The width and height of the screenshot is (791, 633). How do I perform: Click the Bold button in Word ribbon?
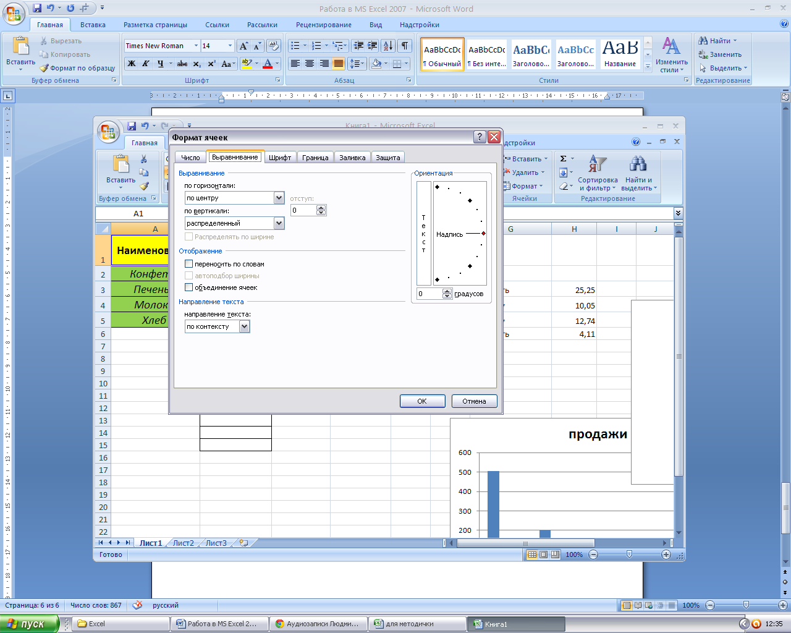132,64
